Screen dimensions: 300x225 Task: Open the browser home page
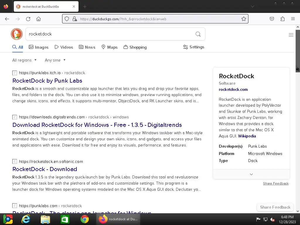click(38, 19)
